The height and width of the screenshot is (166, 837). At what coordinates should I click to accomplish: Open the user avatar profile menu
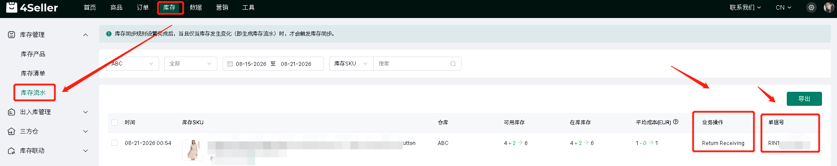tap(829, 7)
